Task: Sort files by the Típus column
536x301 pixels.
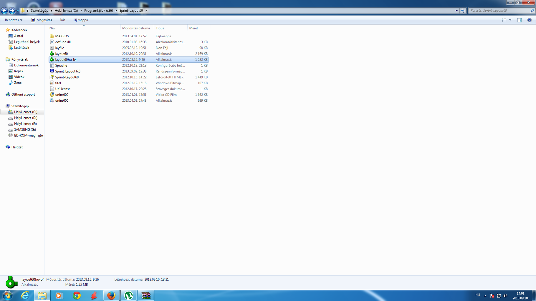Action: tap(171, 28)
